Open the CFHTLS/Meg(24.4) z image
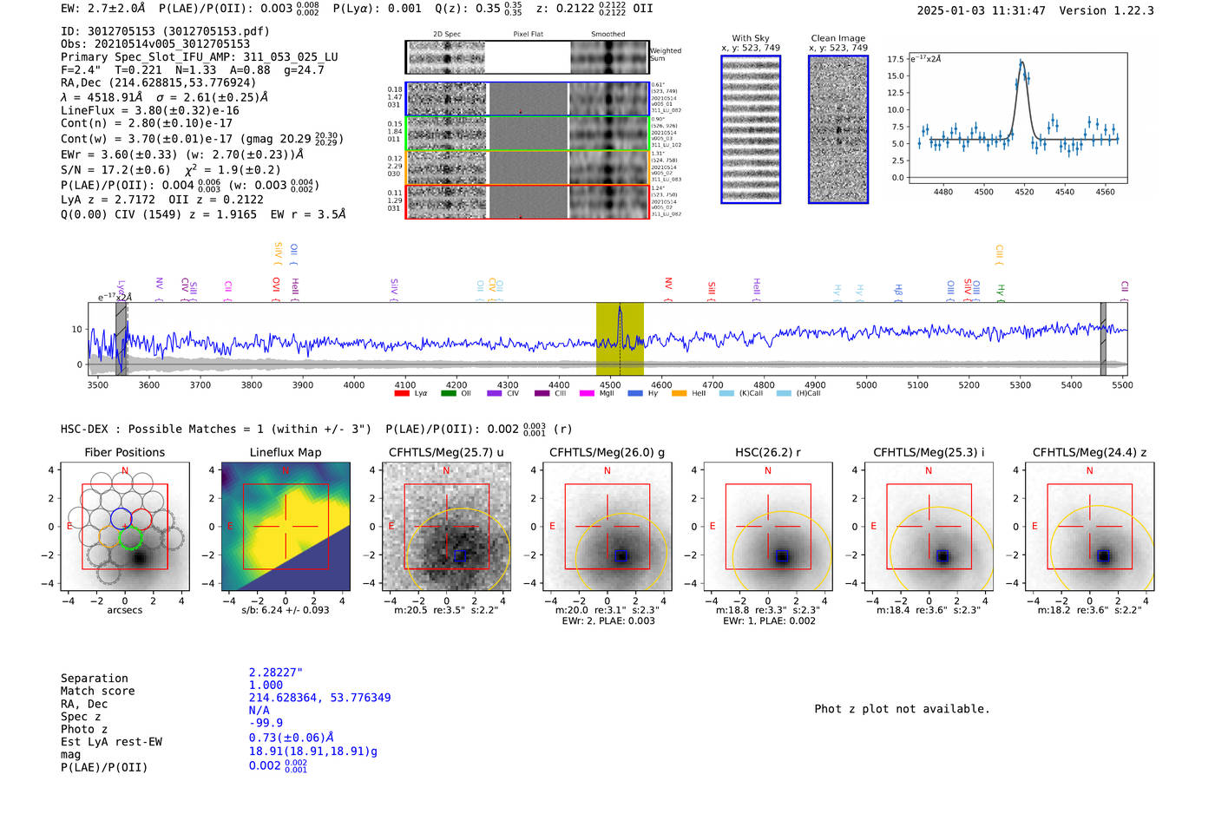Image resolution: width=1215 pixels, height=827 pixels. pos(1089,526)
